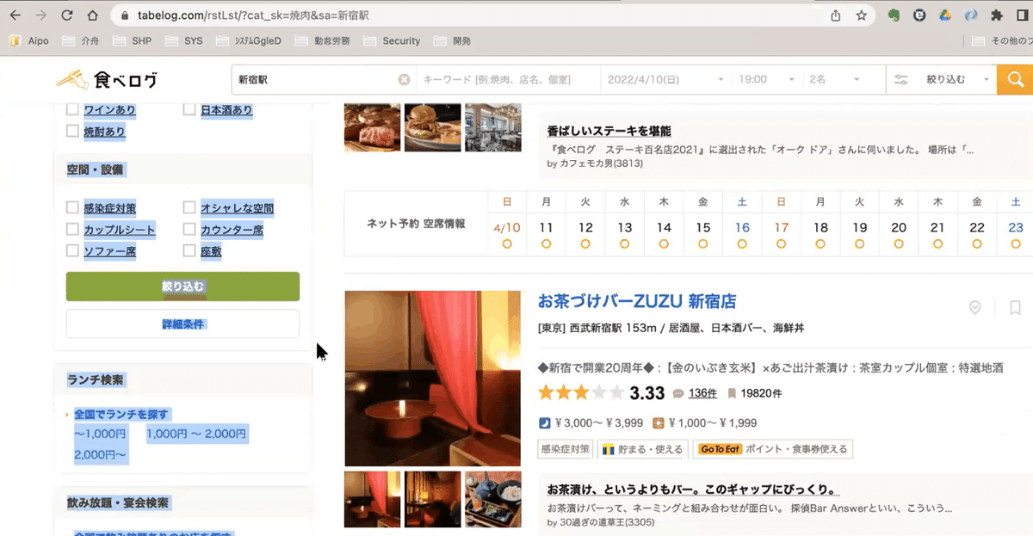Click the blue swirl extension icon
This screenshot has height=536, width=1033.
coord(971,15)
